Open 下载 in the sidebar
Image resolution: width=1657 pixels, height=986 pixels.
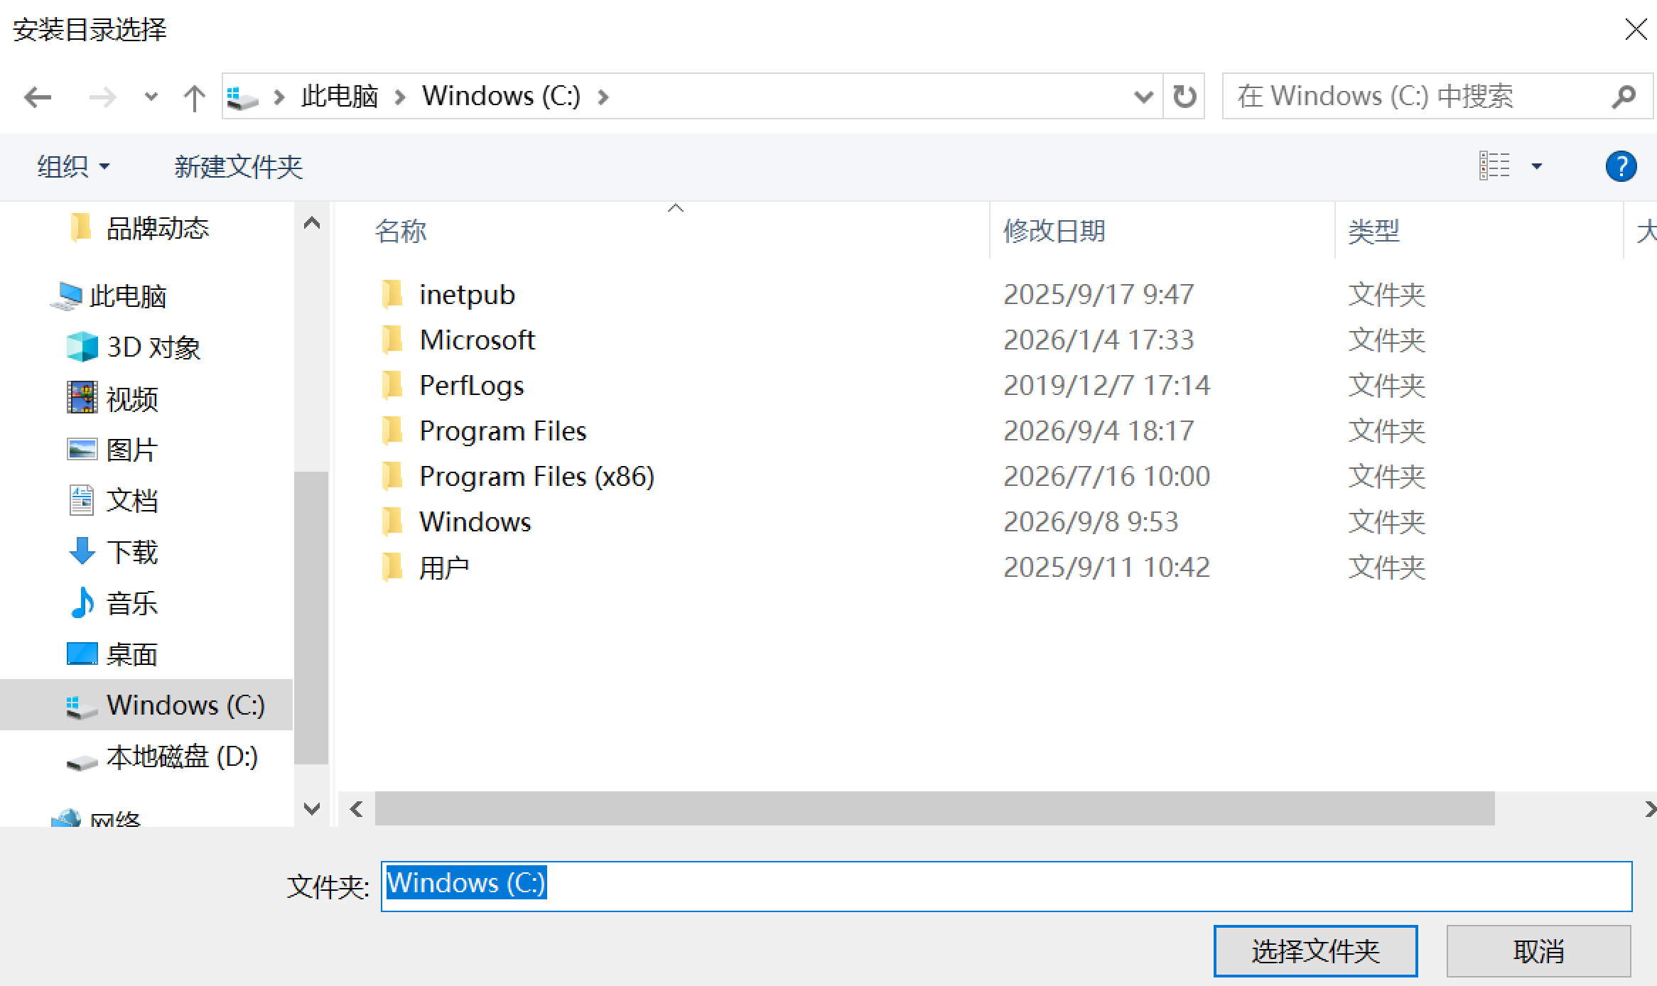tap(112, 552)
